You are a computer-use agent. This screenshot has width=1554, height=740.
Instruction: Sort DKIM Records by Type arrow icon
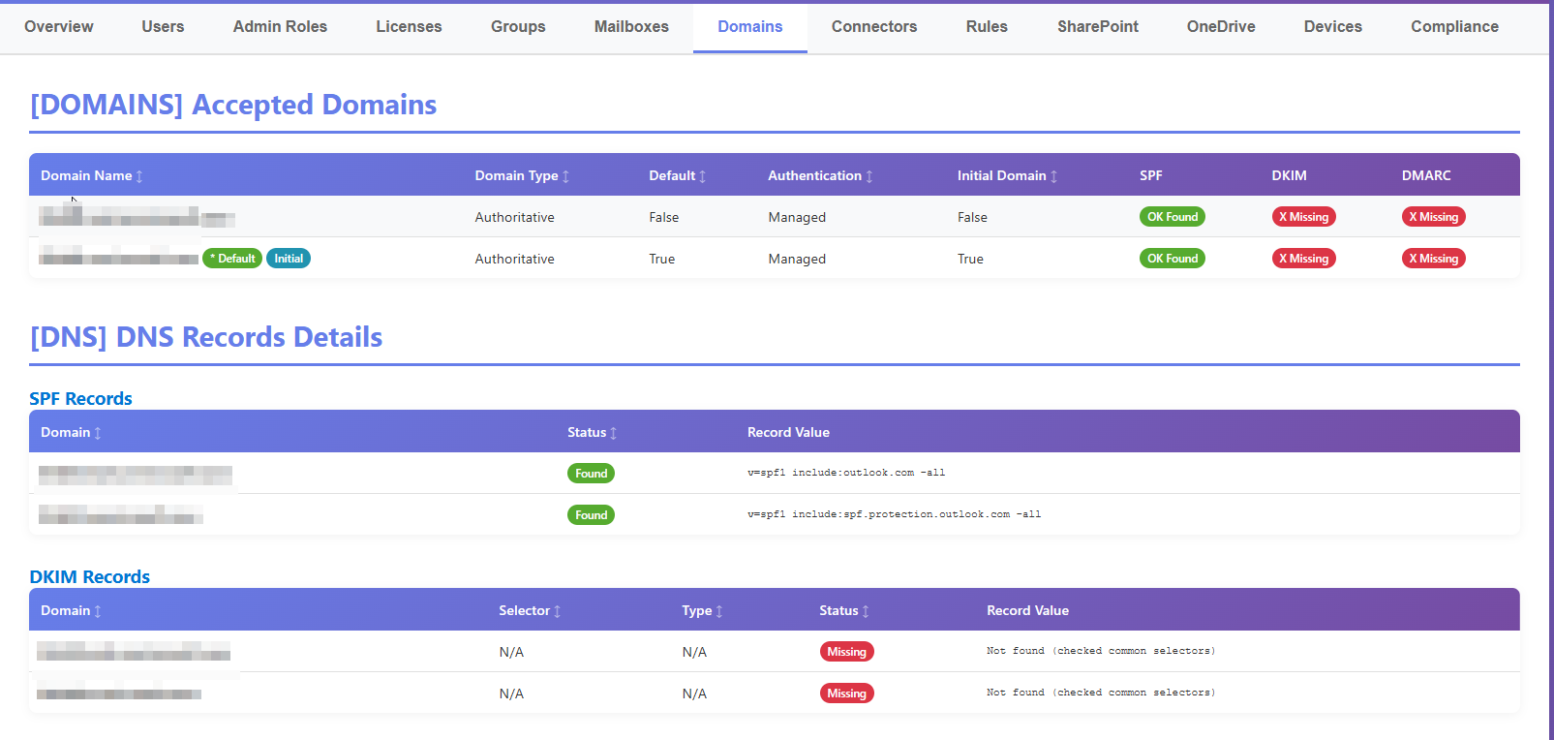point(719,611)
